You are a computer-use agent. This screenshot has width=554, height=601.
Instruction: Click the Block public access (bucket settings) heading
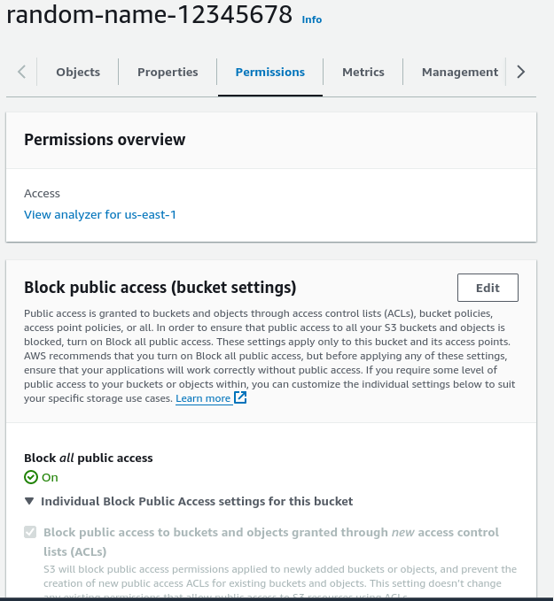[160, 288]
